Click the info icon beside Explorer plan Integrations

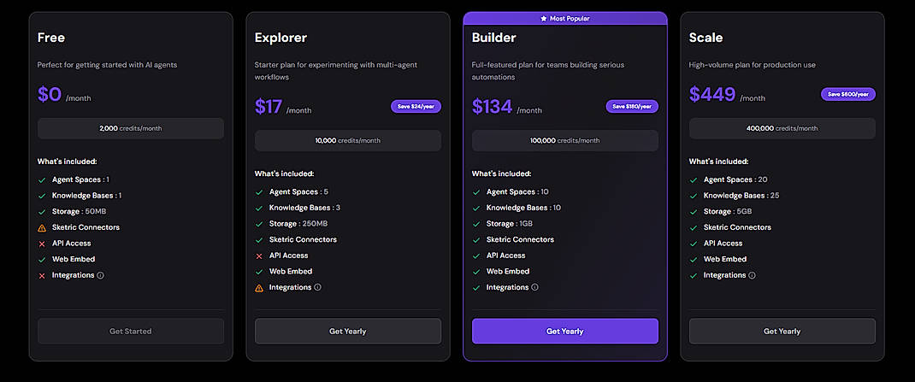317,287
